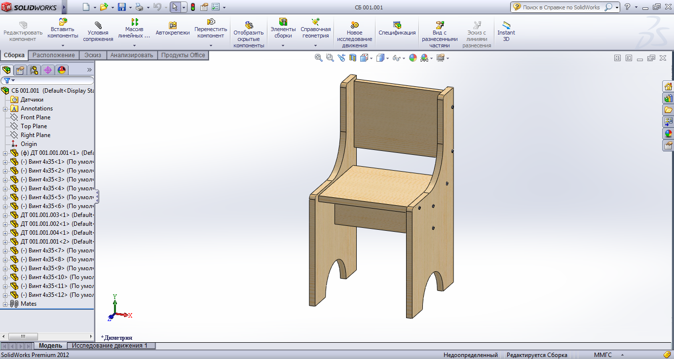Click Previous View icon in the view toolbar
Viewport: 674px width, 359px height.
point(341,58)
